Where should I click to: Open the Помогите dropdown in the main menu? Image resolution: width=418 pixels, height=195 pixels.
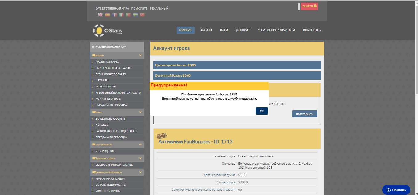[312, 30]
